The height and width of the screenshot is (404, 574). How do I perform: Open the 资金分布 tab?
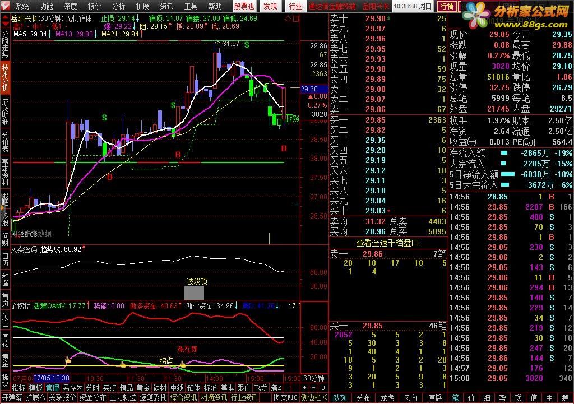point(92,397)
